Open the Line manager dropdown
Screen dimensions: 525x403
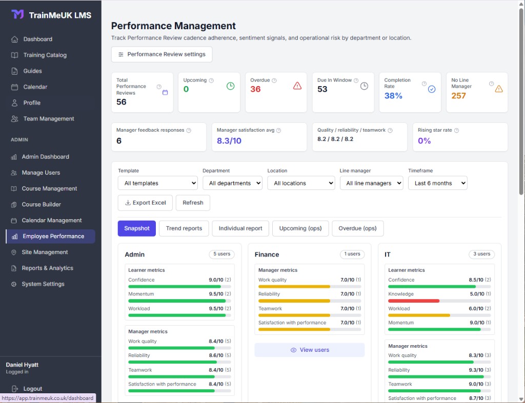(371, 183)
